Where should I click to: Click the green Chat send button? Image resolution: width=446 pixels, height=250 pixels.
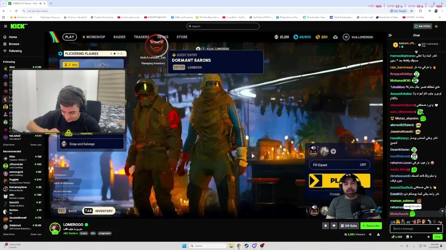[x=438, y=237]
